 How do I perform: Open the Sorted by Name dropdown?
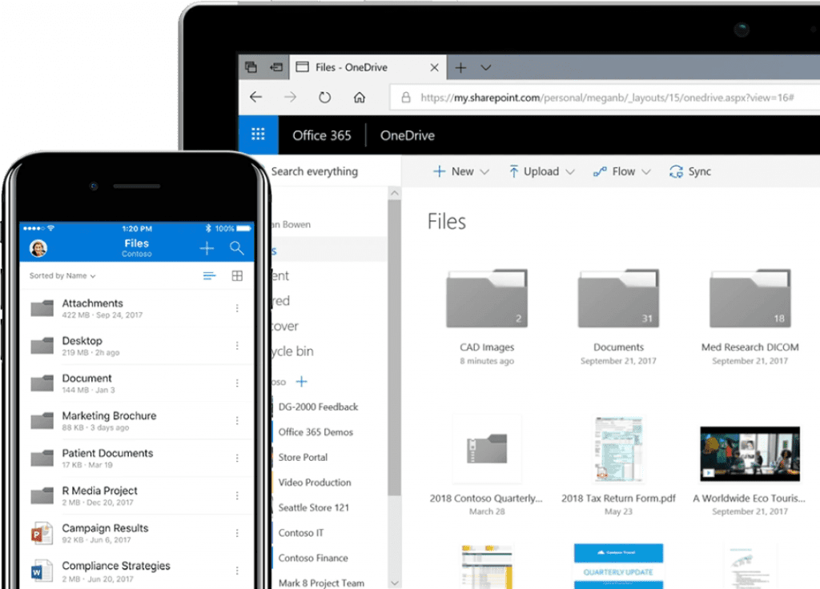(x=62, y=275)
